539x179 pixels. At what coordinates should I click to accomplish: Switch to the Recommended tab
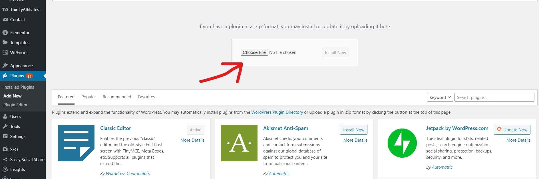tap(117, 97)
